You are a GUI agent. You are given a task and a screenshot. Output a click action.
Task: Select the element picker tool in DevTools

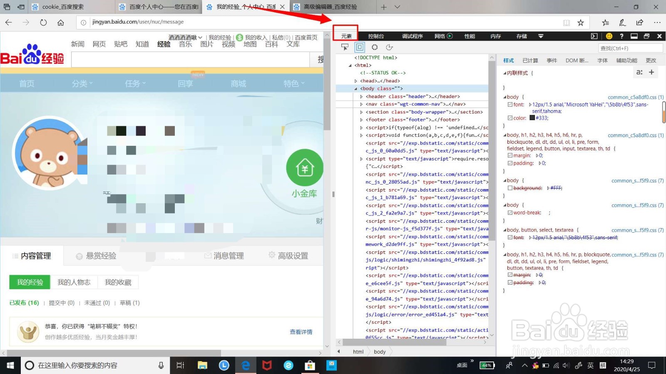pos(345,47)
